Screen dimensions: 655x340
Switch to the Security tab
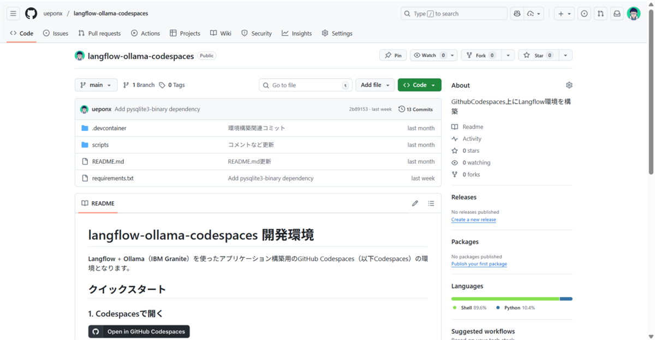pos(257,33)
